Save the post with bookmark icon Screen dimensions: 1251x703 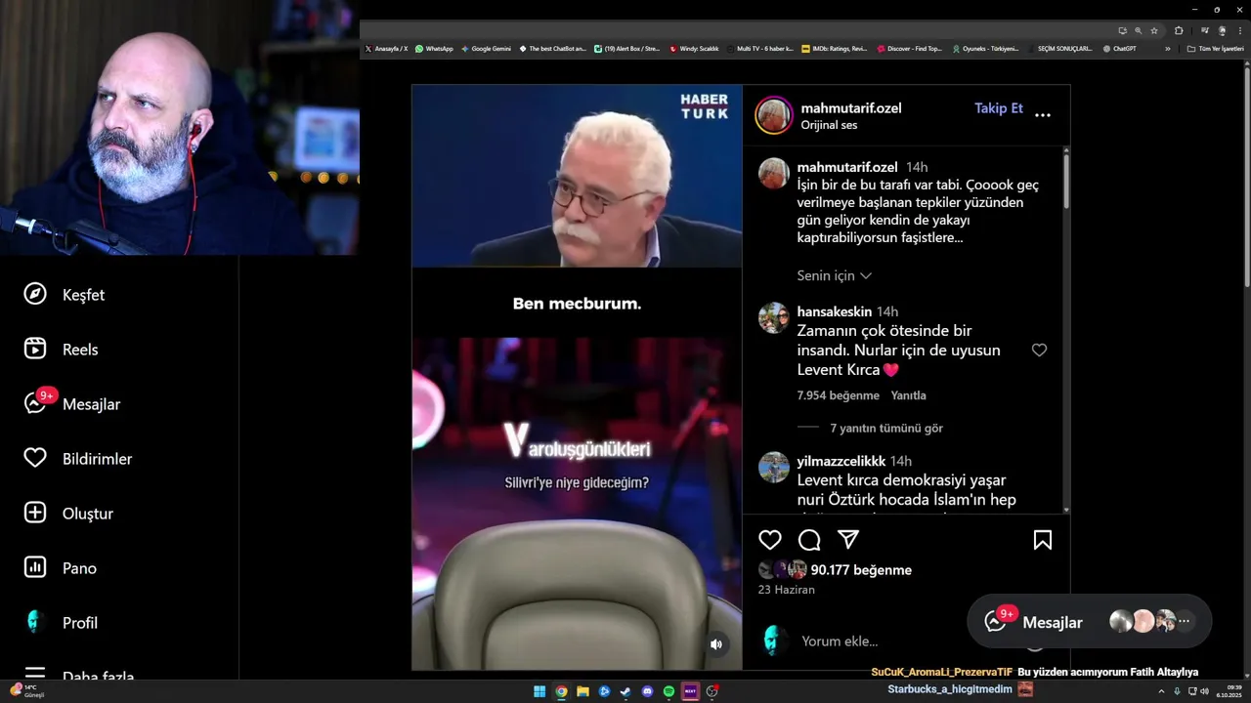1043,540
